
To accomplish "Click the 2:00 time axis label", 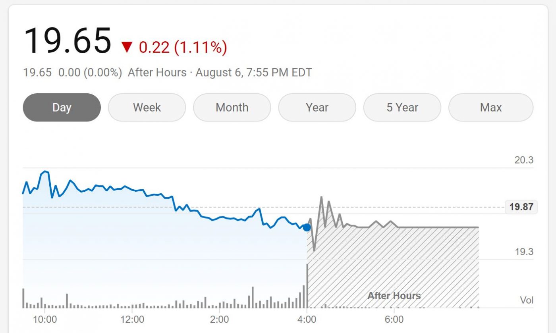I will click(x=219, y=320).
